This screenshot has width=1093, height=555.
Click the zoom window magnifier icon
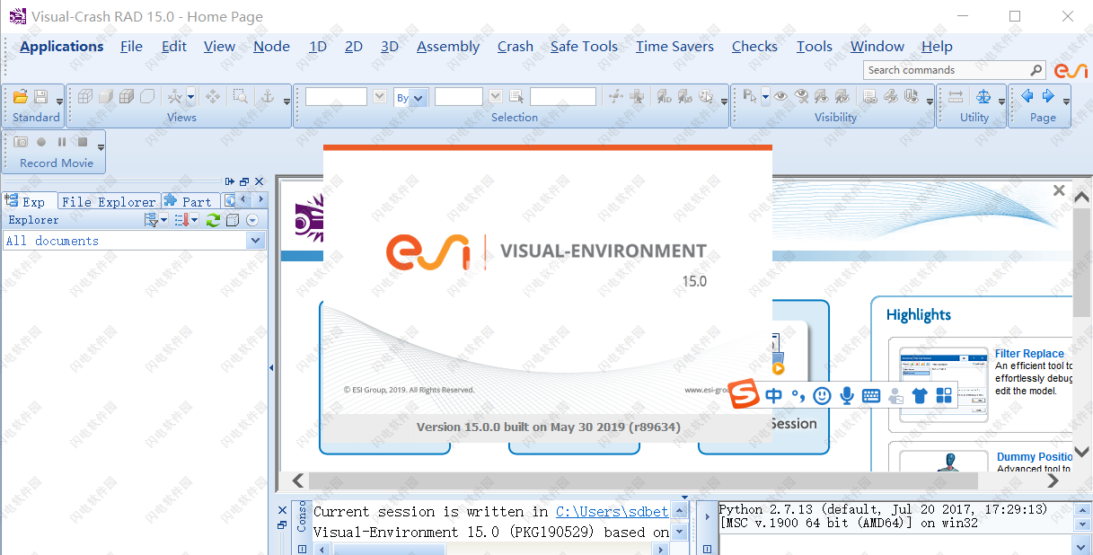click(x=240, y=96)
